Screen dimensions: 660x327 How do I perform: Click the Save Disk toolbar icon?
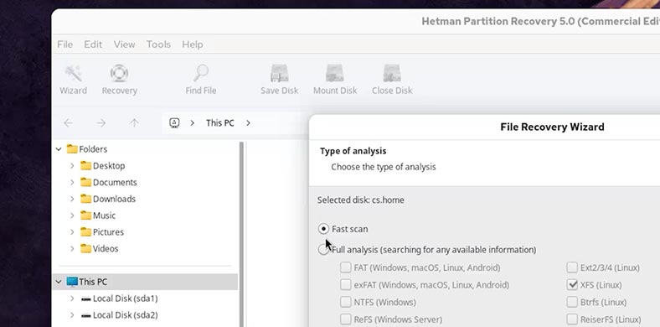[279, 74]
